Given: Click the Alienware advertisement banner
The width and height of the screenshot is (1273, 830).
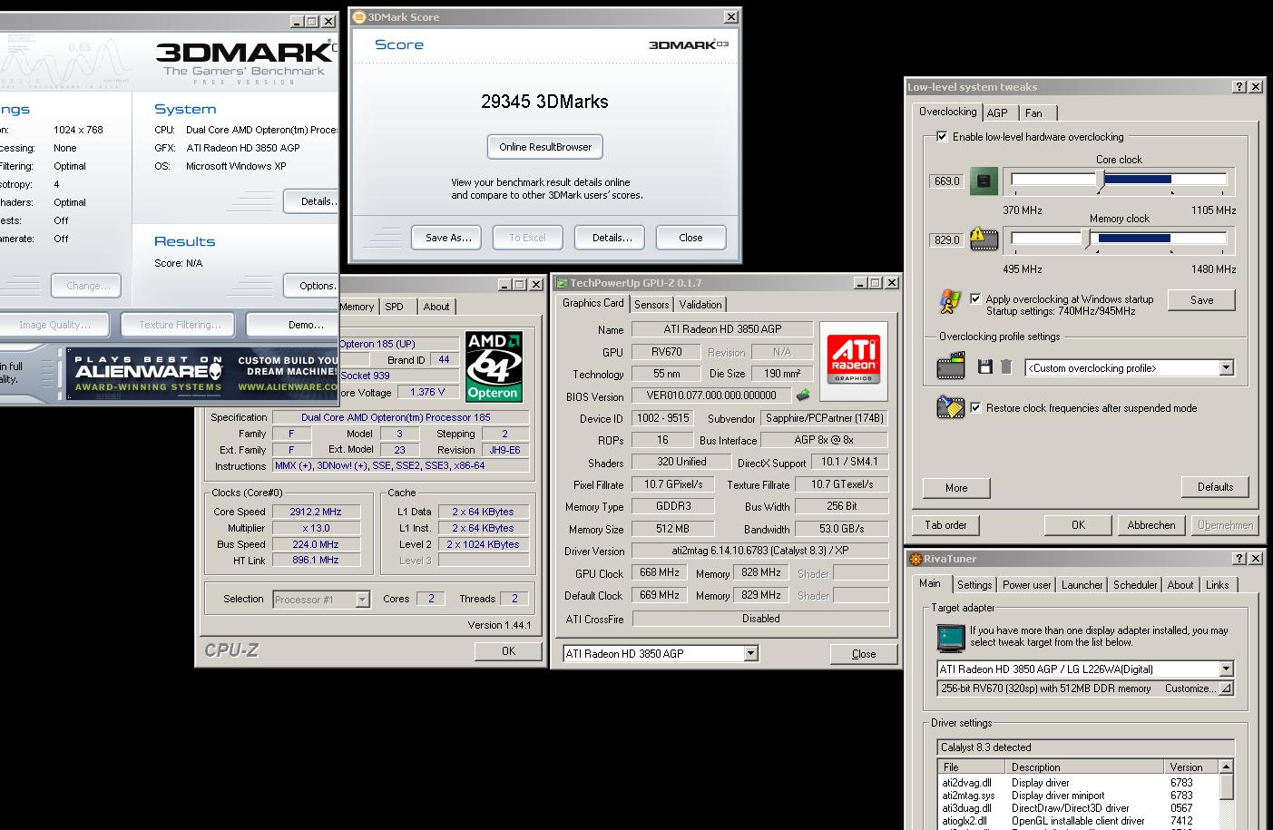Looking at the screenshot, I should (x=202, y=373).
